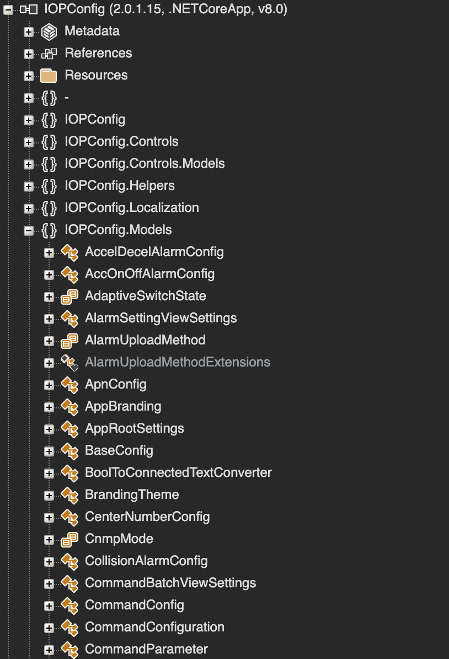Image resolution: width=449 pixels, height=659 pixels.
Task: Expand the CommandConfiguration class
Action: click(49, 628)
